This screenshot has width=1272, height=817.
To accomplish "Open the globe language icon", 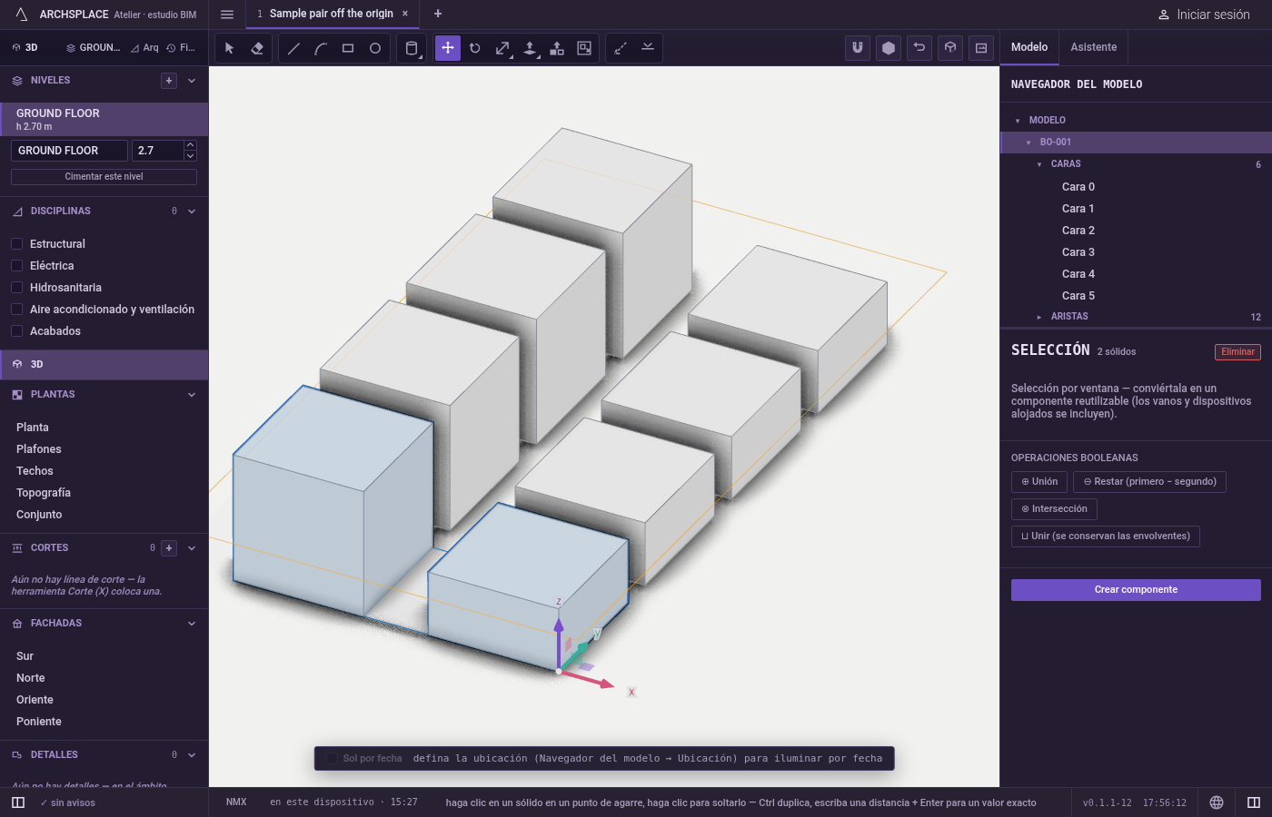I will pyautogui.click(x=1217, y=802).
